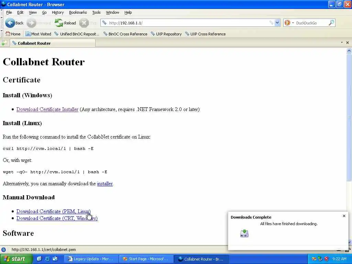Open the History menu
Image resolution: width=352 pixels, height=264 pixels.
click(x=58, y=12)
